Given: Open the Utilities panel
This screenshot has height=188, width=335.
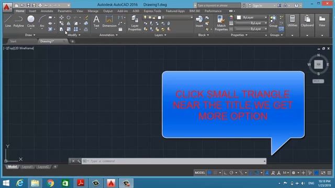Looking at the screenshot, I should point(292,21).
